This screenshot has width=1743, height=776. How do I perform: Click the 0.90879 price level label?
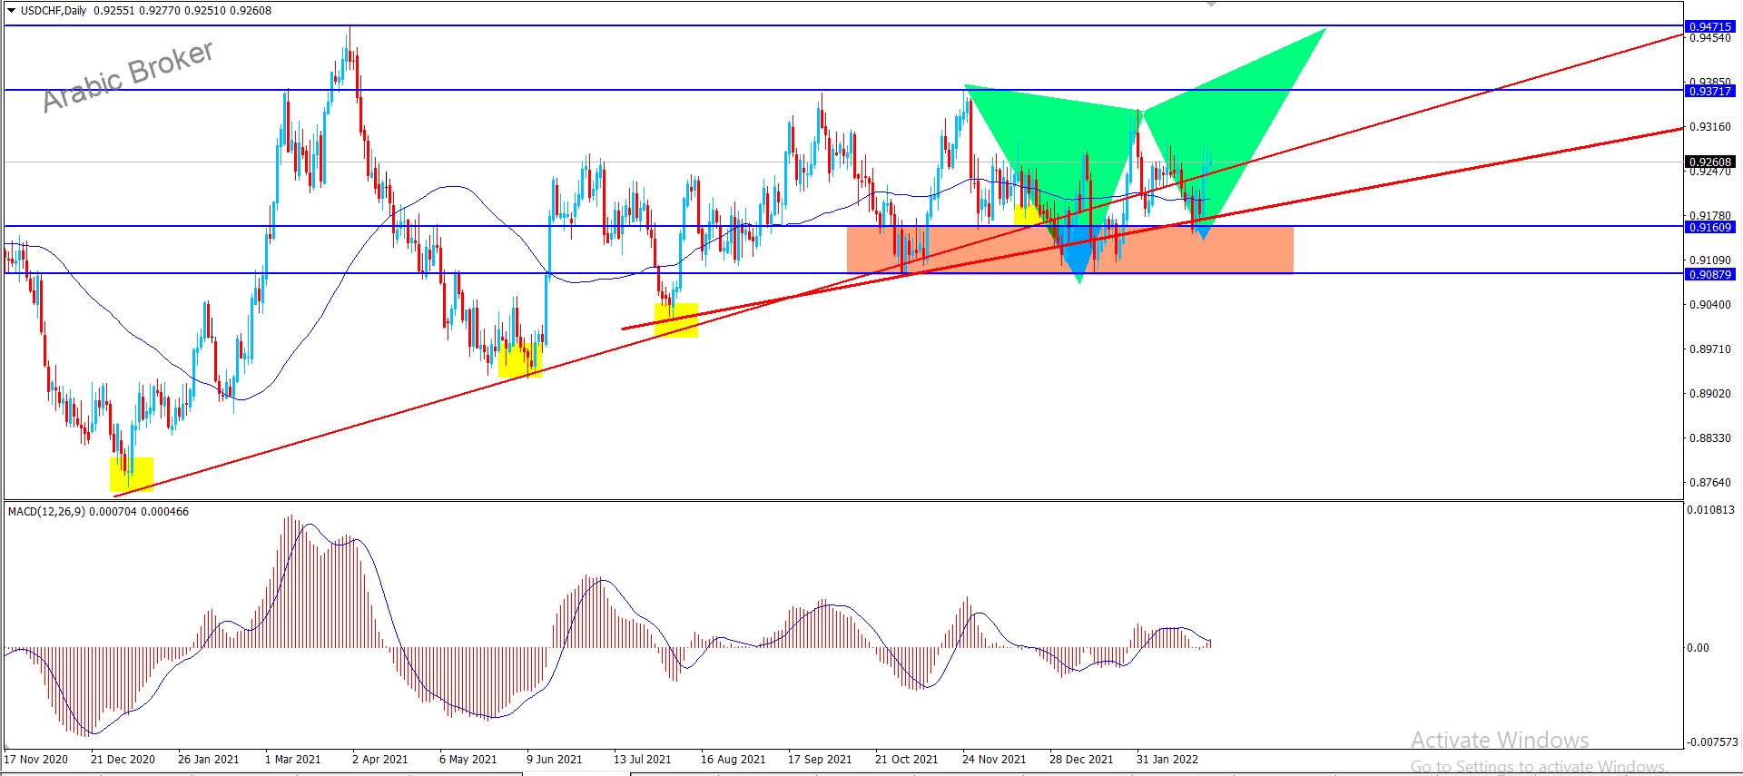click(x=1709, y=274)
